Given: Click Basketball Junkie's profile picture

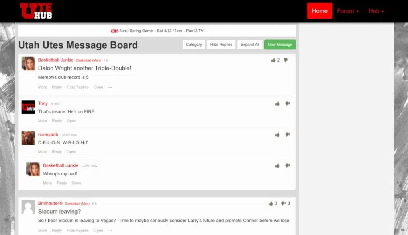Looking at the screenshot, I should (x=28, y=64).
